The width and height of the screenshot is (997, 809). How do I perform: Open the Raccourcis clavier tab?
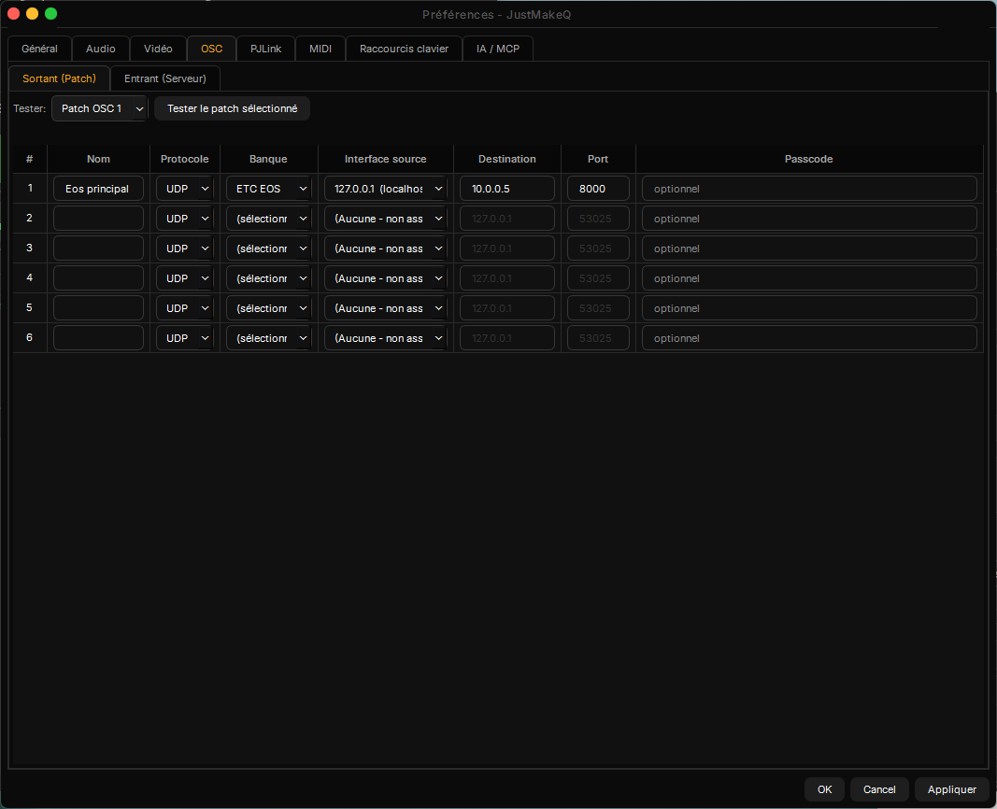pyautogui.click(x=404, y=49)
